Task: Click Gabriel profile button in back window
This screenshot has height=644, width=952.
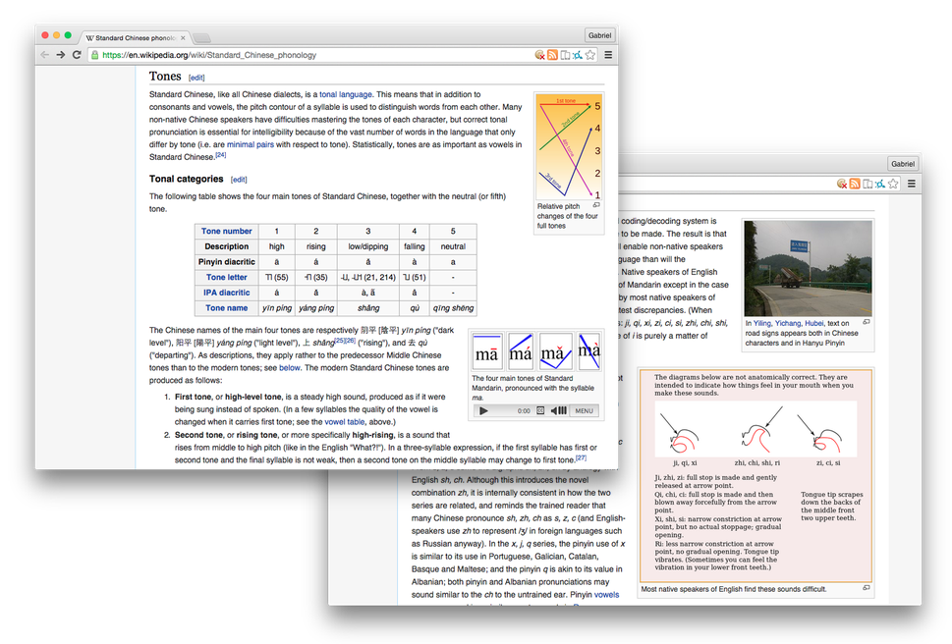Action: coord(902,164)
